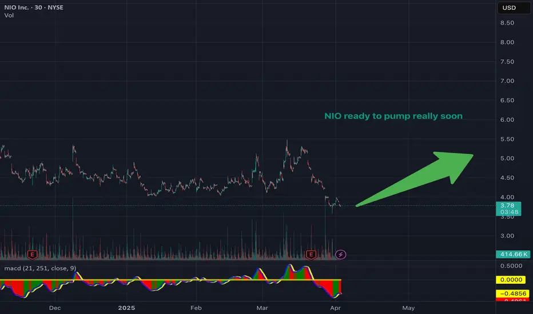Click the 7.00 price scale label
This screenshot has width=533, height=314.
tap(507, 81)
